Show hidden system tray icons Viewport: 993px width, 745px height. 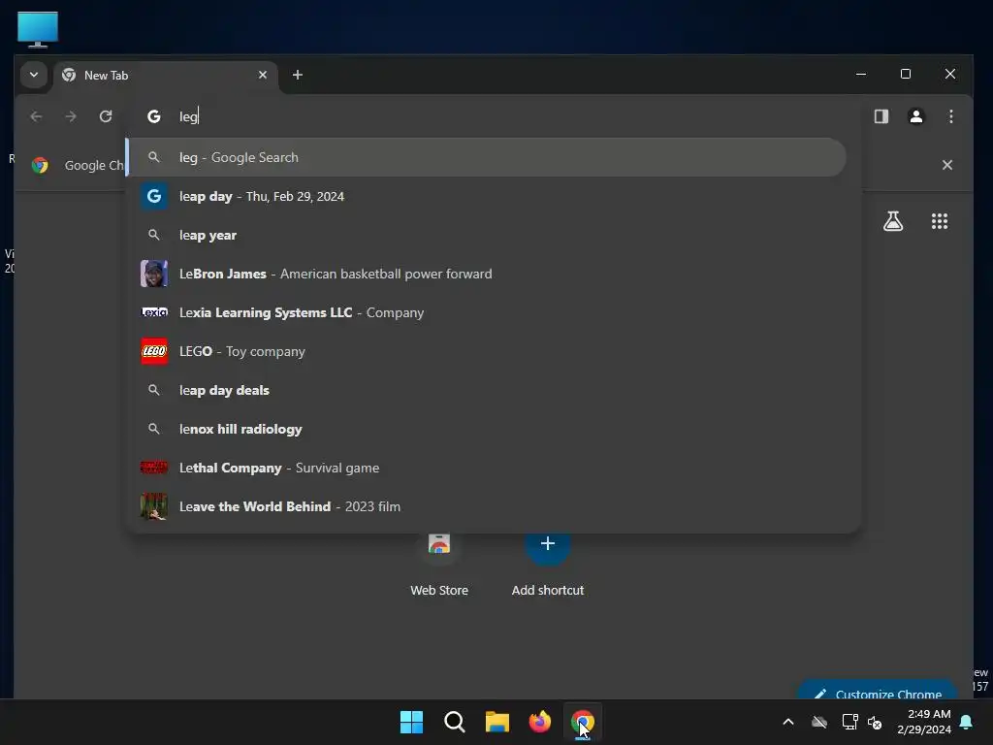point(787,722)
